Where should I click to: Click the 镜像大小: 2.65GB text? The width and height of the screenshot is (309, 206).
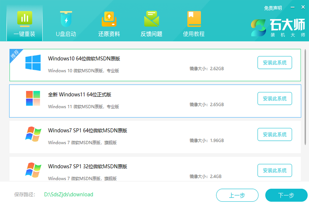pyautogui.click(x=207, y=104)
